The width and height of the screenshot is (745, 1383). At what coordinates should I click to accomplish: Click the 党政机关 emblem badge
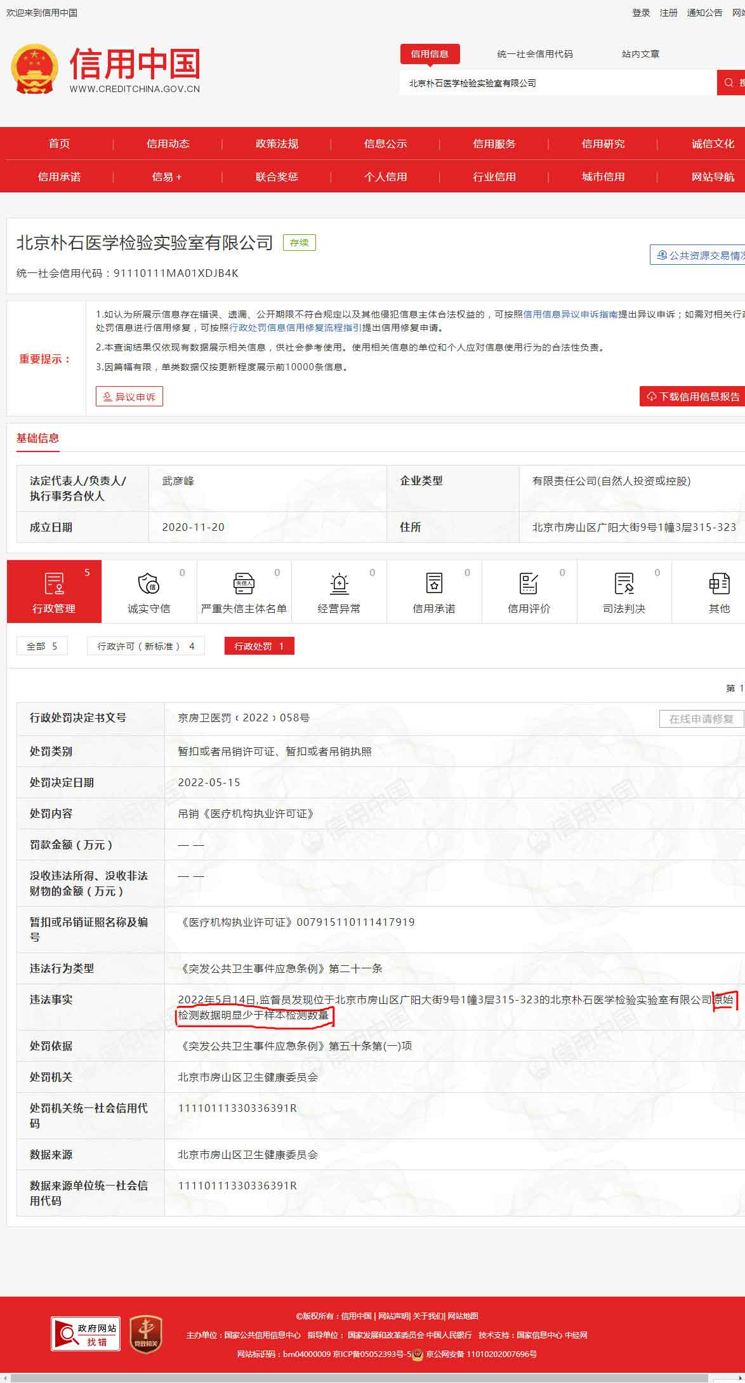click(x=146, y=1334)
